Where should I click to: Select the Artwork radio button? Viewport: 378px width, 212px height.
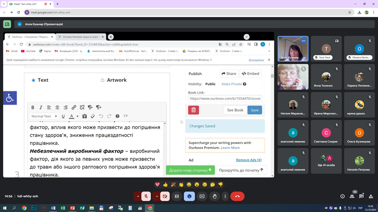102,80
